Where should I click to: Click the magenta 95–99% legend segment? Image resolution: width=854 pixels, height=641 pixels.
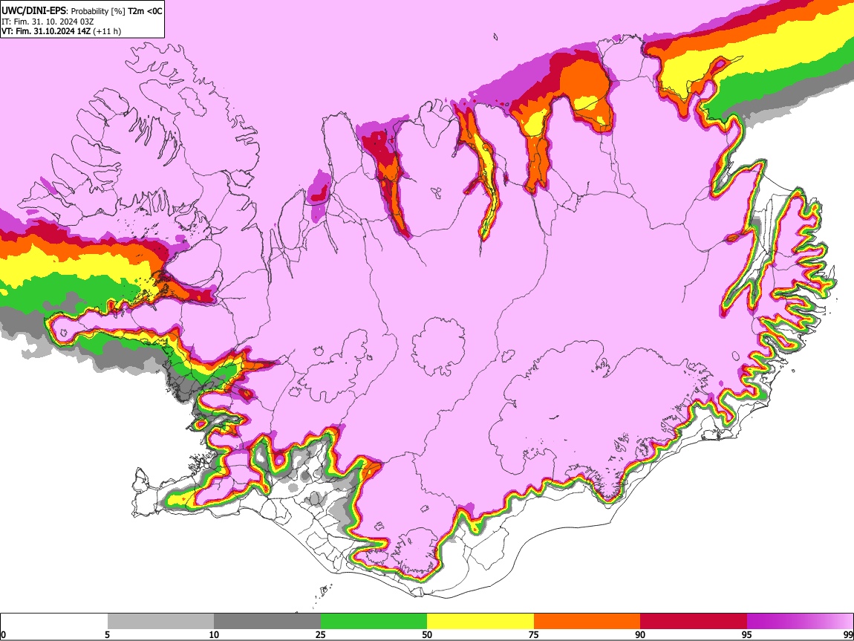(x=800, y=621)
